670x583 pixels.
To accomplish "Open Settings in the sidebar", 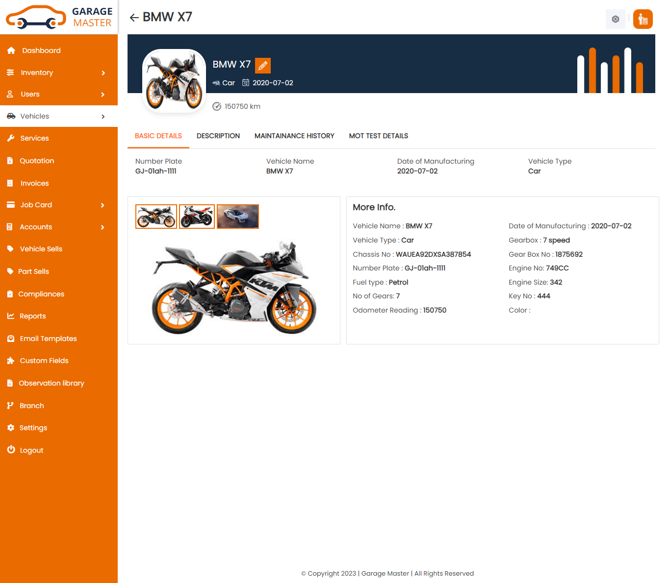I will coord(33,428).
